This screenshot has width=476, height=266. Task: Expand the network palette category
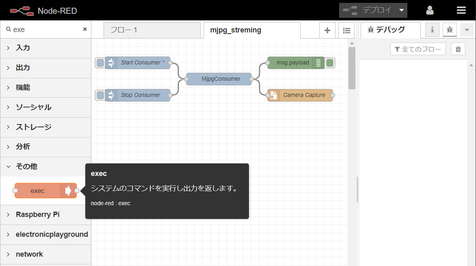[x=45, y=255]
